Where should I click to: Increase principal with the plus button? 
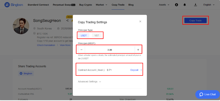click(x=138, y=50)
